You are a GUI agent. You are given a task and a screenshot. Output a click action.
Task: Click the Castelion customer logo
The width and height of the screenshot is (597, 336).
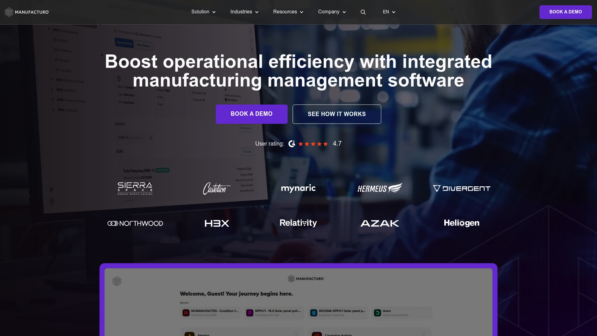(x=217, y=189)
